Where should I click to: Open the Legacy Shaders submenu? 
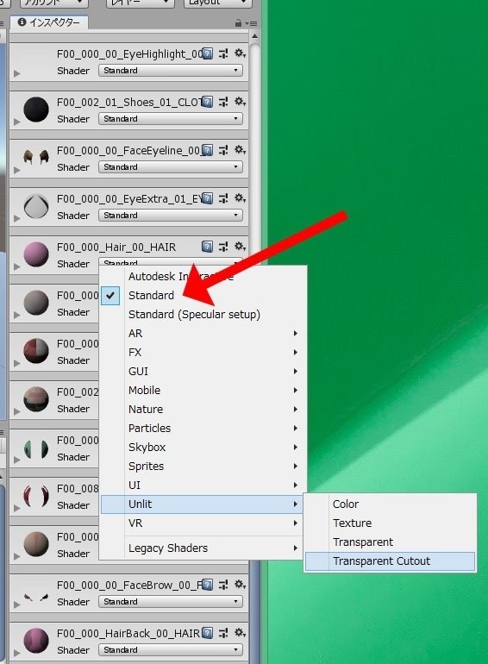pyautogui.click(x=202, y=548)
